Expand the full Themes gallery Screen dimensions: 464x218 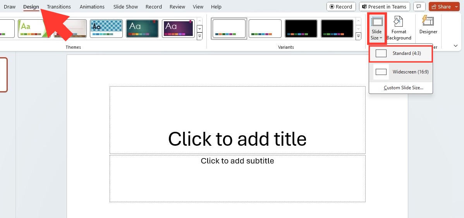point(199,36)
